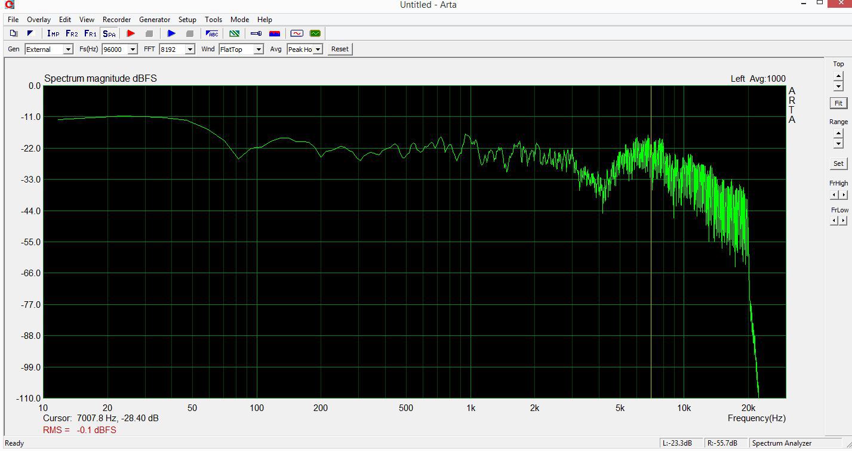Click the New file toolbar icon
Viewport: 852px width, 451px height.
tap(14, 33)
